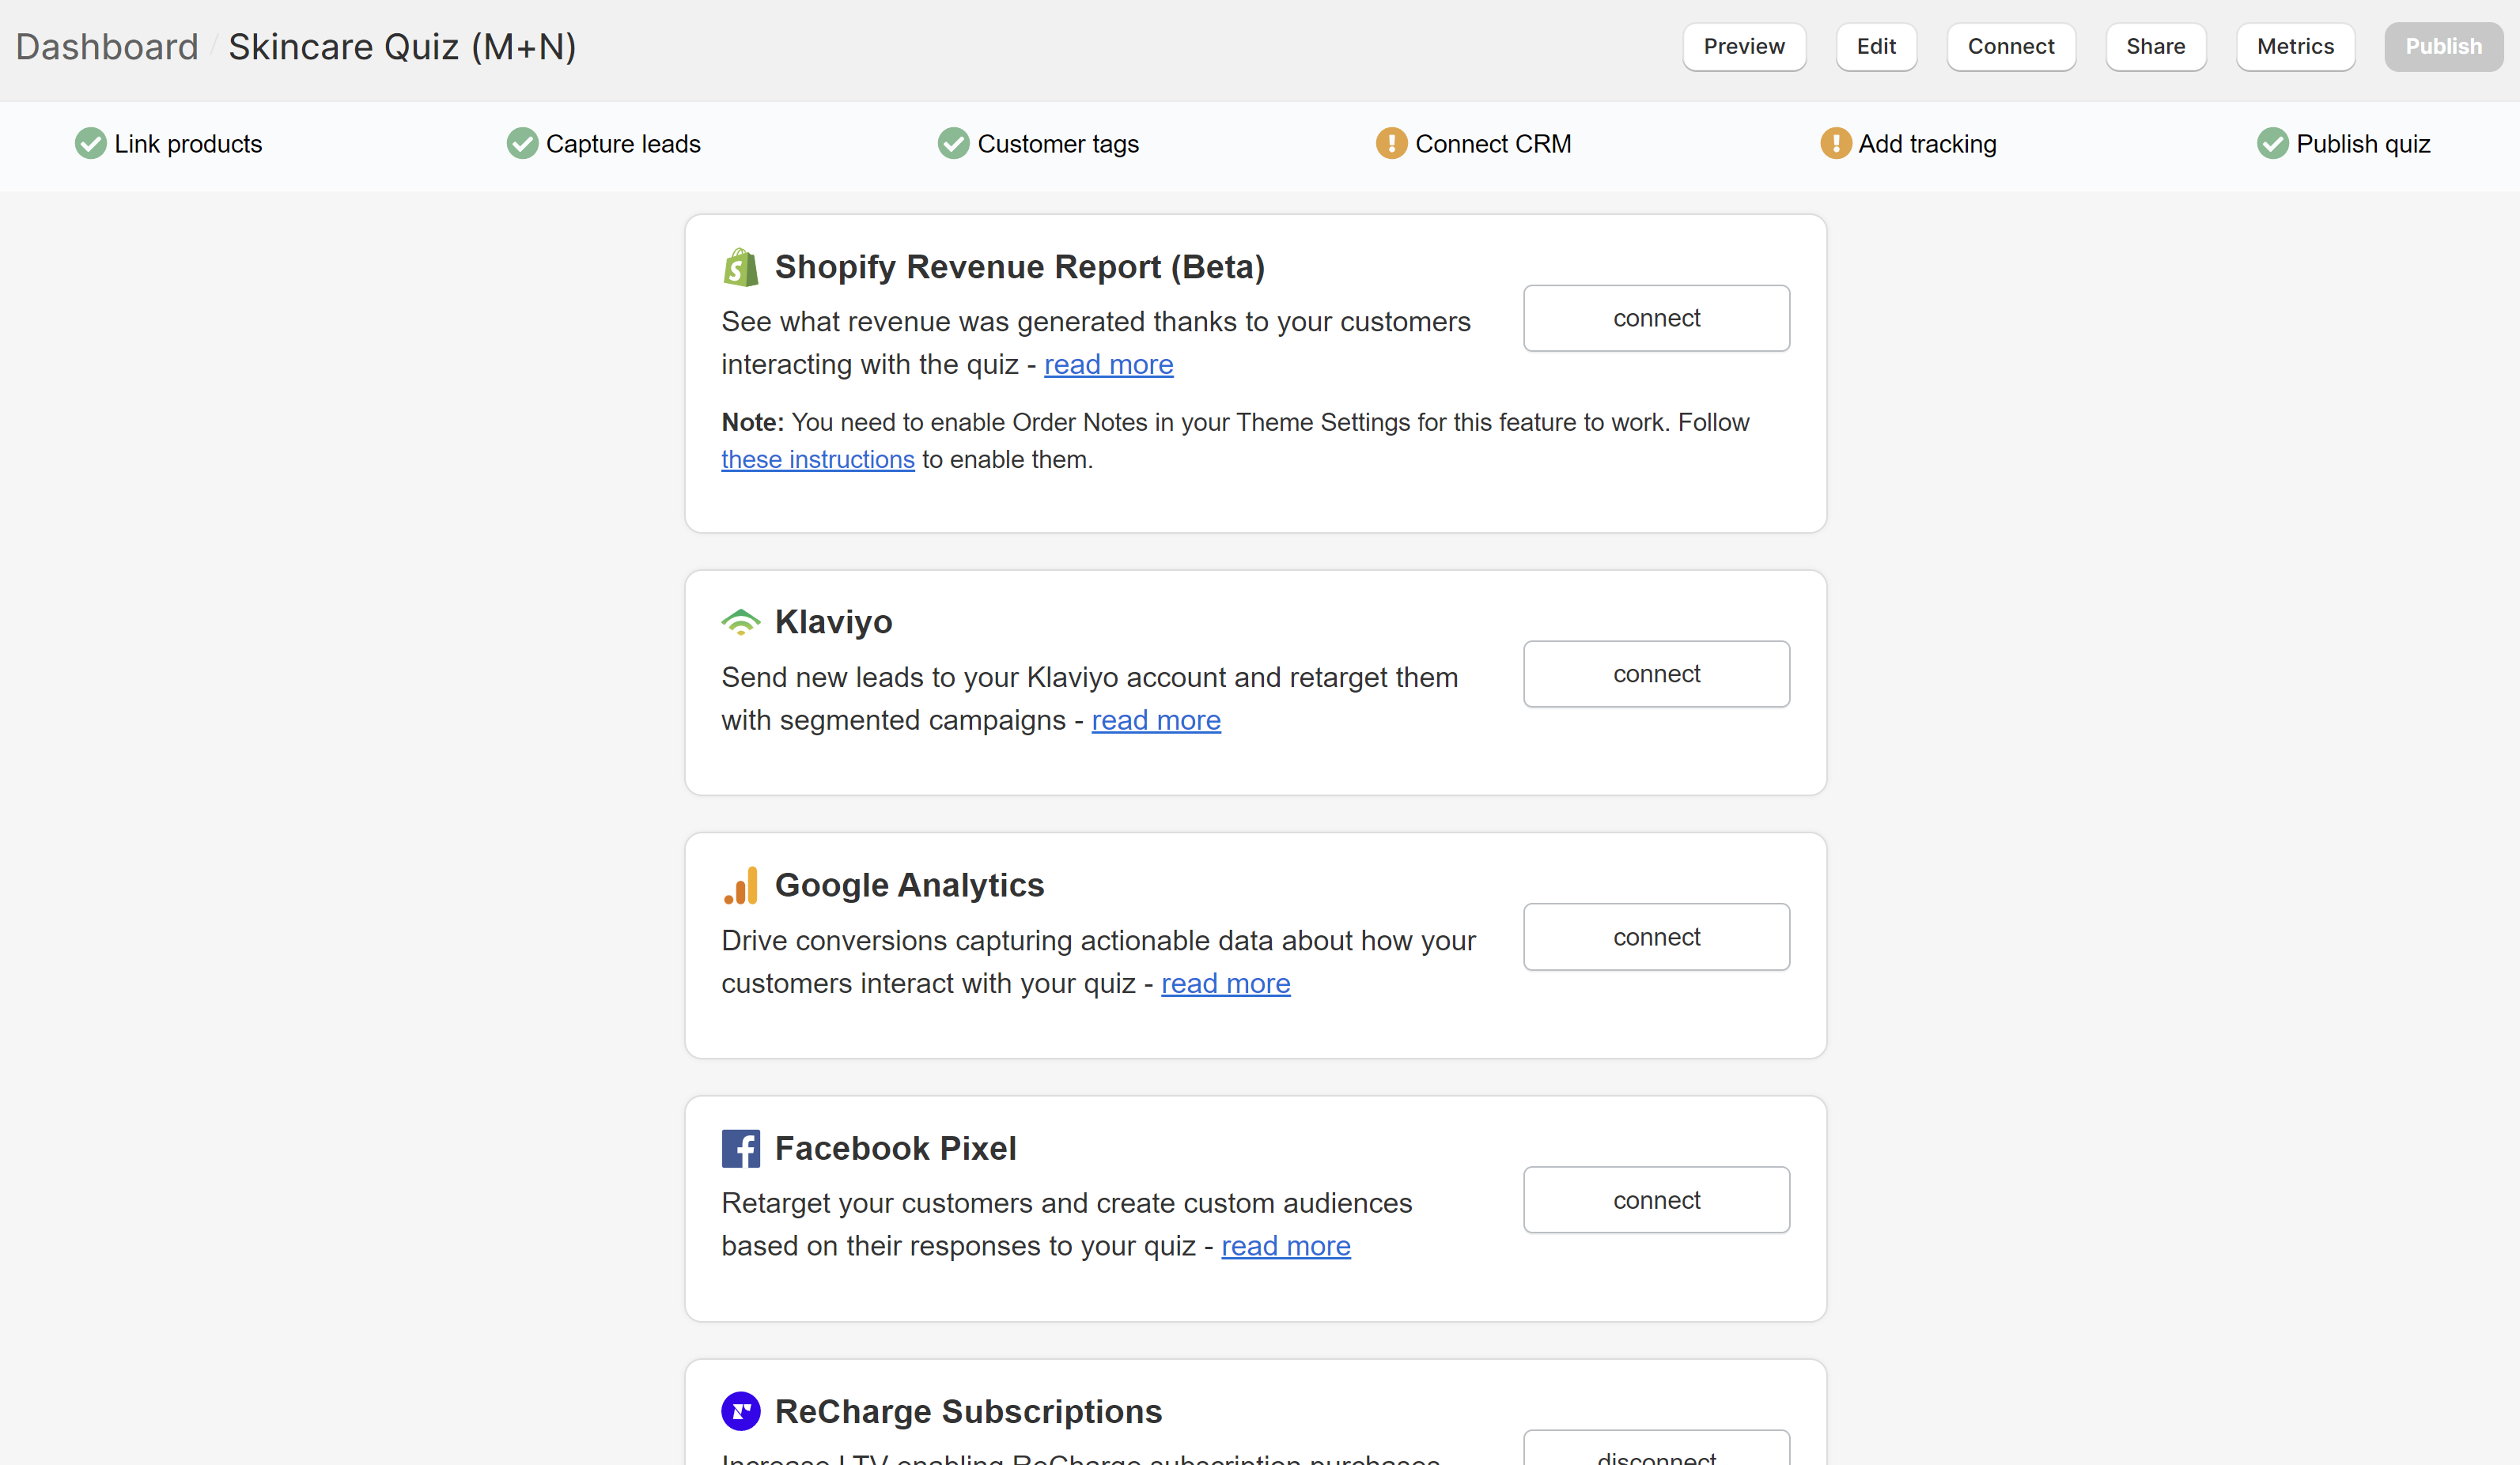Connect Google Analytics integration
The height and width of the screenshot is (1465, 2520).
pos(1656,936)
